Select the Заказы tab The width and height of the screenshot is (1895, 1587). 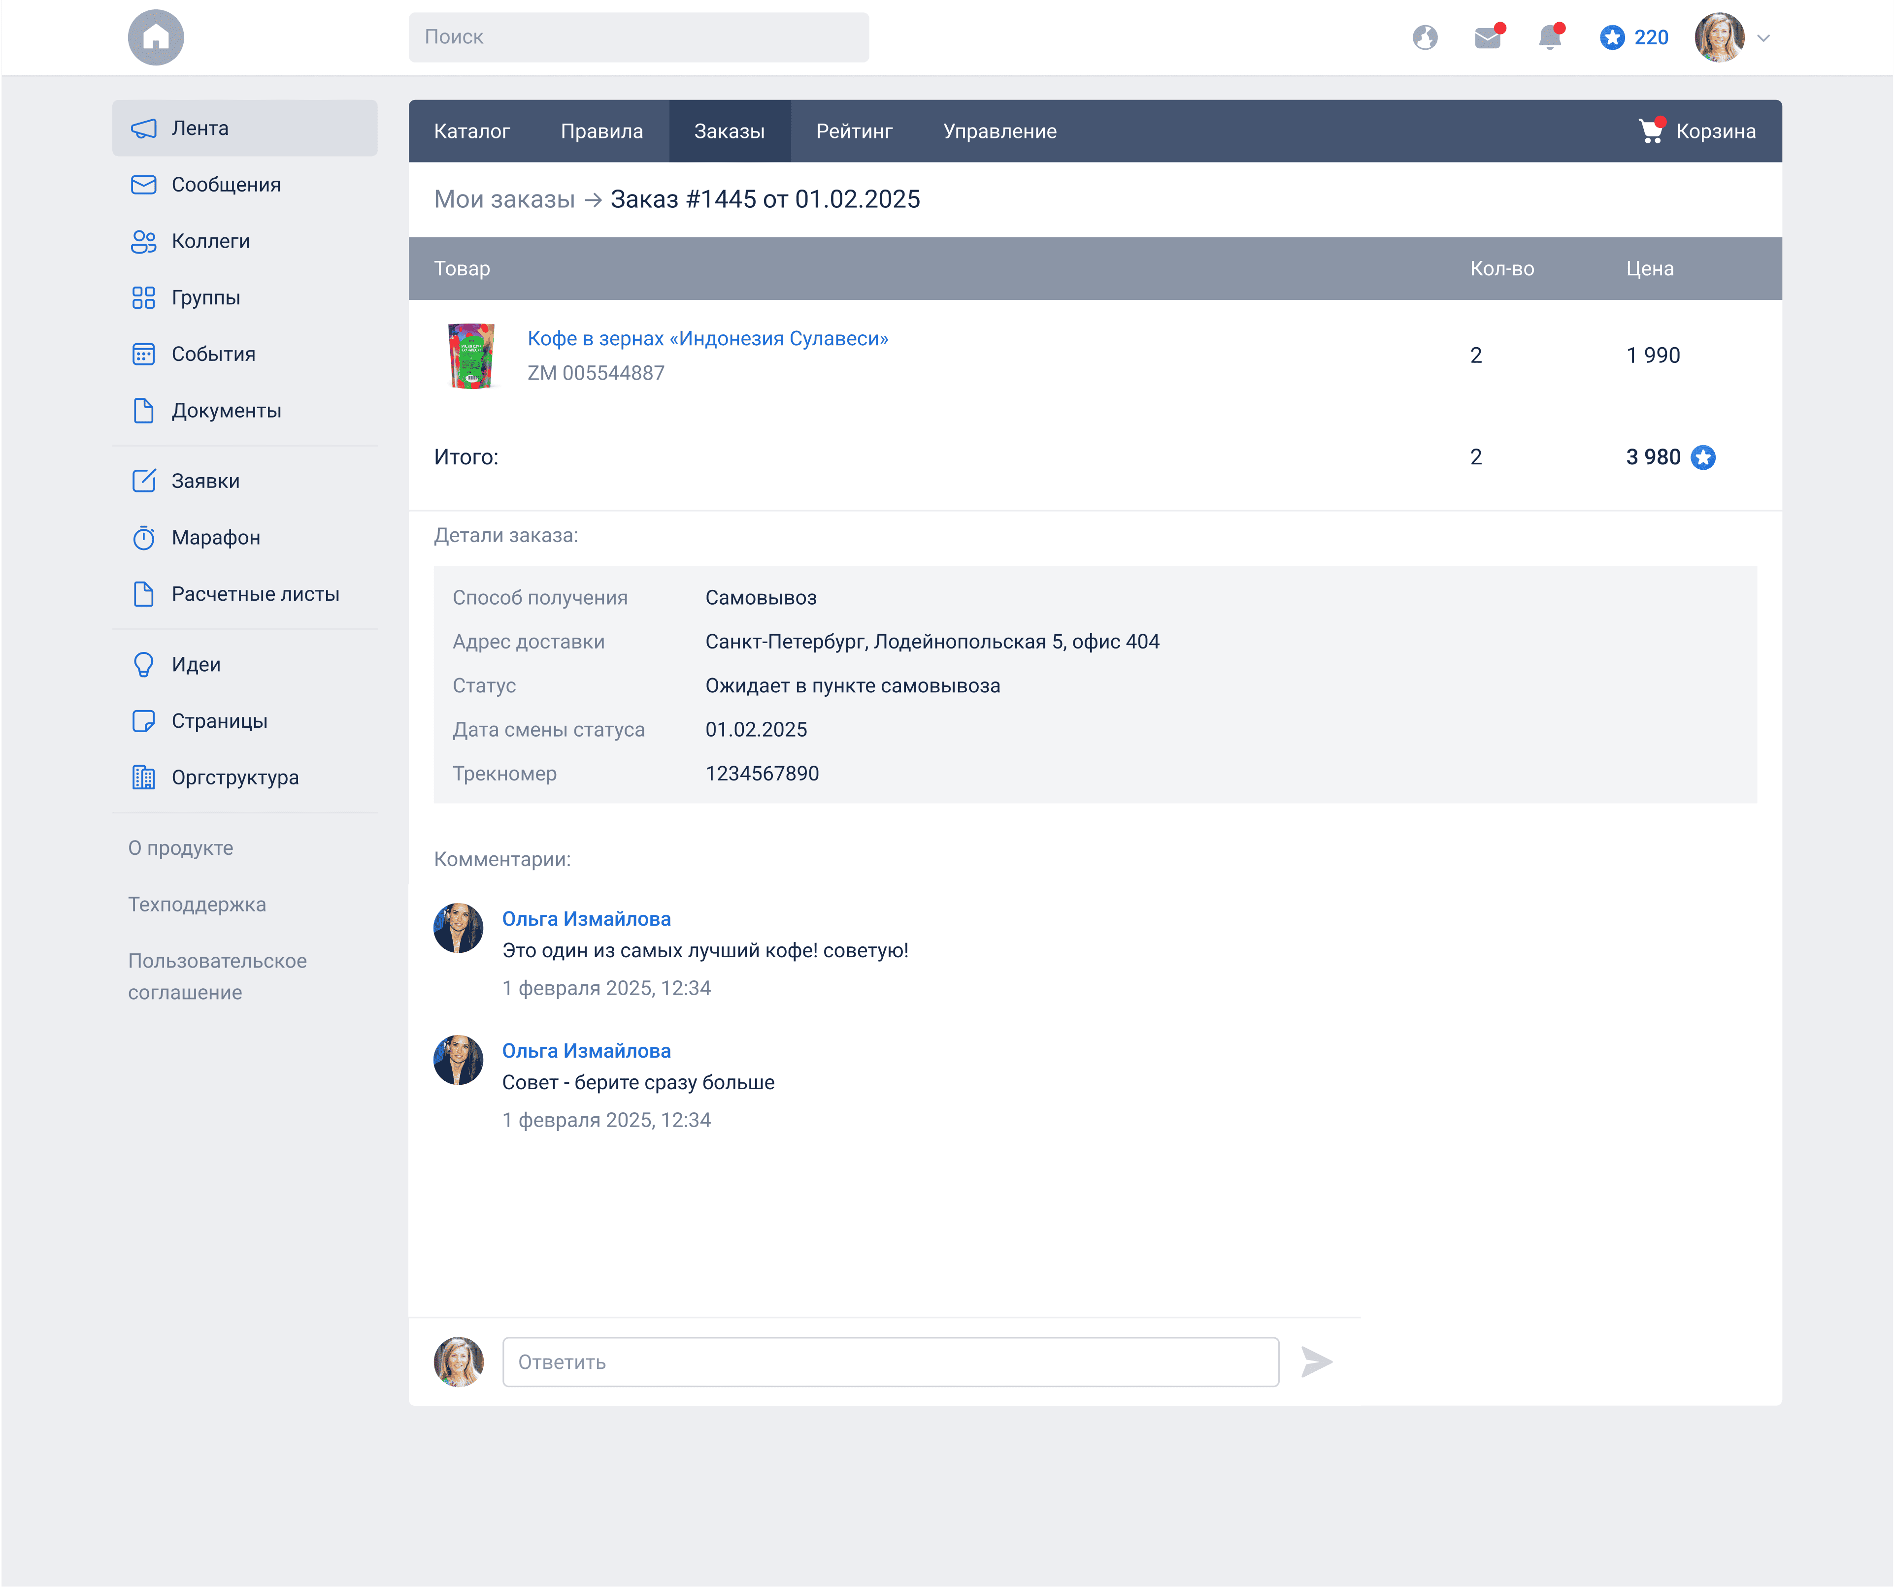[x=729, y=131]
